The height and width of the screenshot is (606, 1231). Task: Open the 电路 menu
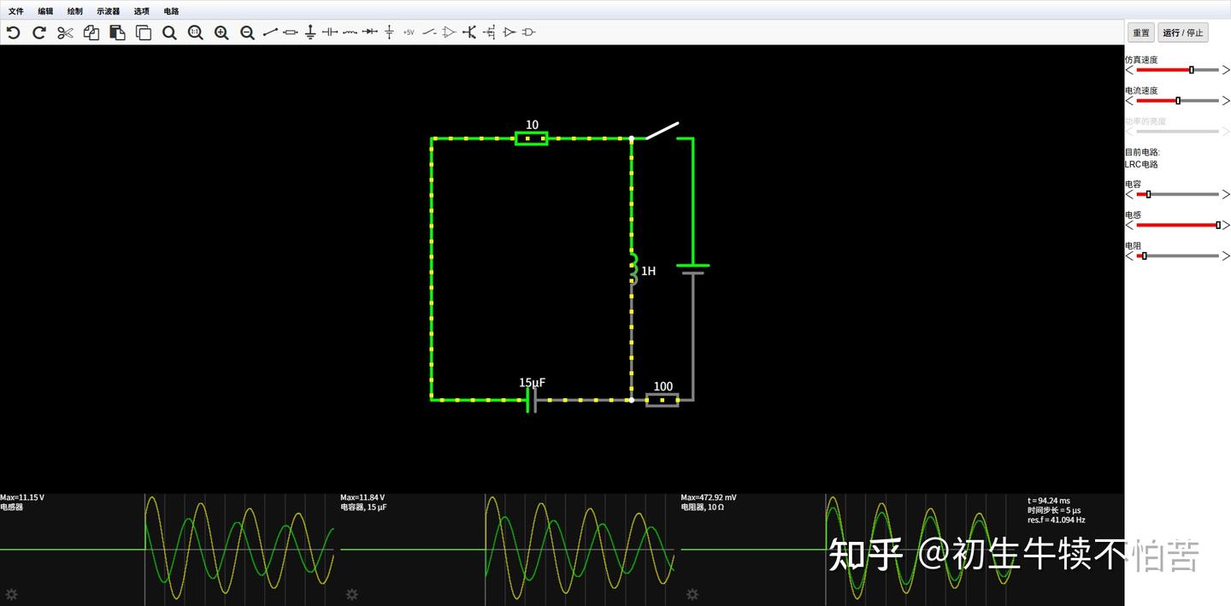pos(171,11)
